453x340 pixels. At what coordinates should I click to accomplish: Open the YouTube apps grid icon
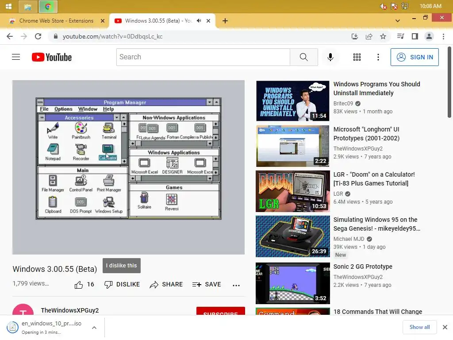coord(357,57)
